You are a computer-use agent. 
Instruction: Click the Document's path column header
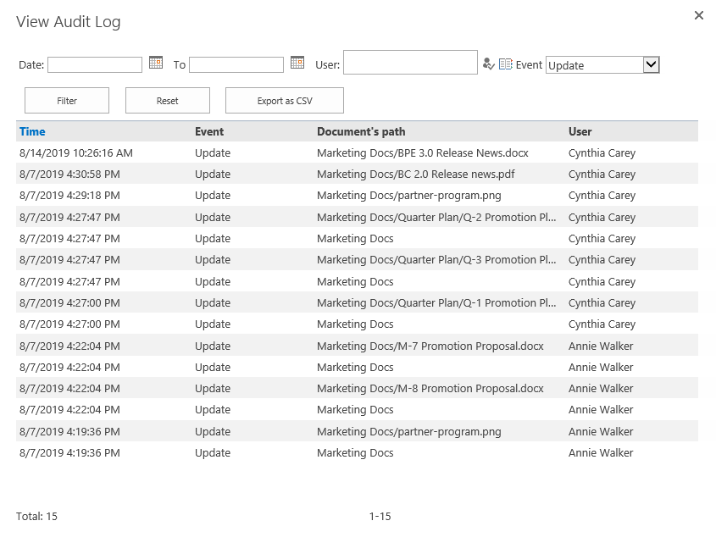361,131
